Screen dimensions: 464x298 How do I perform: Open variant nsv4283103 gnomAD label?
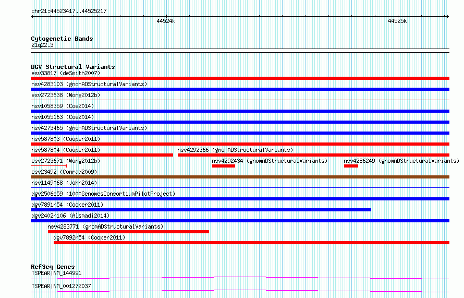point(89,84)
